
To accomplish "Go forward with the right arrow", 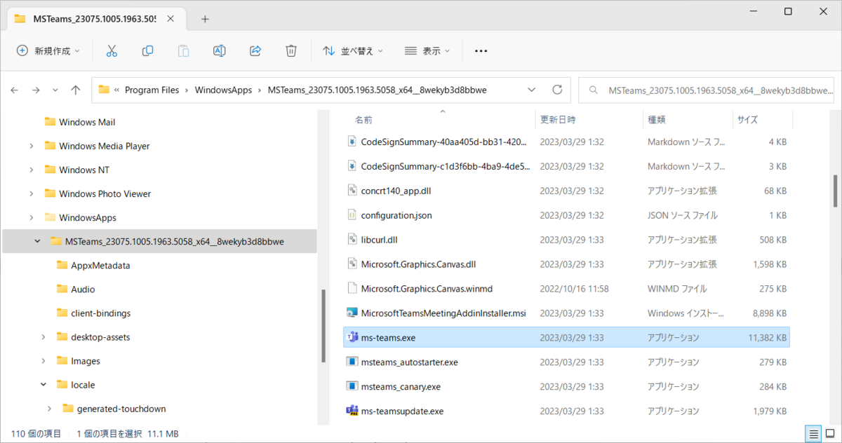I will click(36, 90).
